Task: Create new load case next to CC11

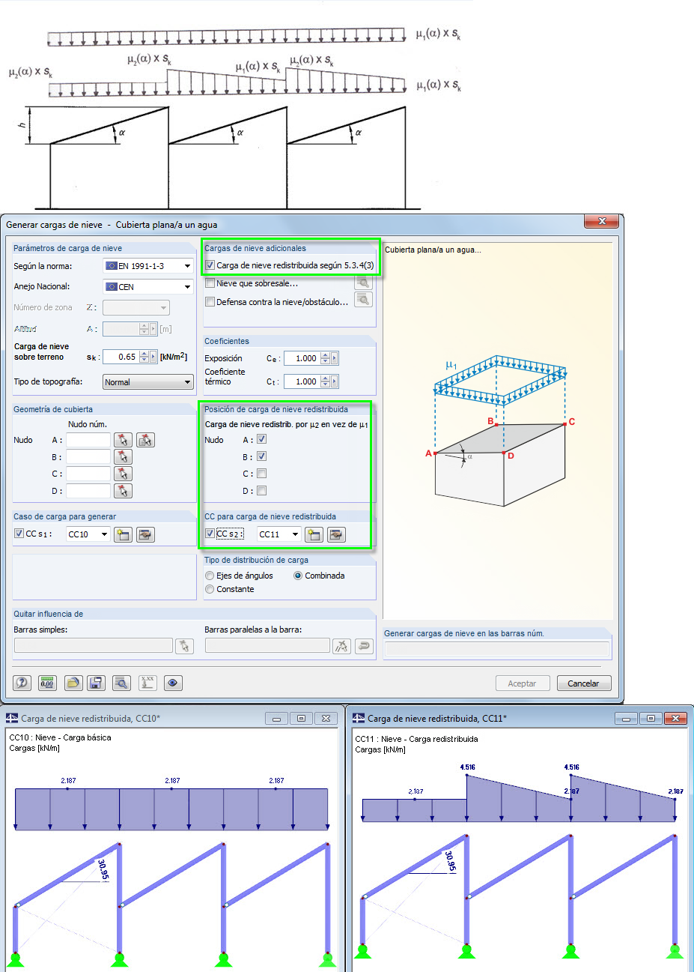Action: point(314,534)
